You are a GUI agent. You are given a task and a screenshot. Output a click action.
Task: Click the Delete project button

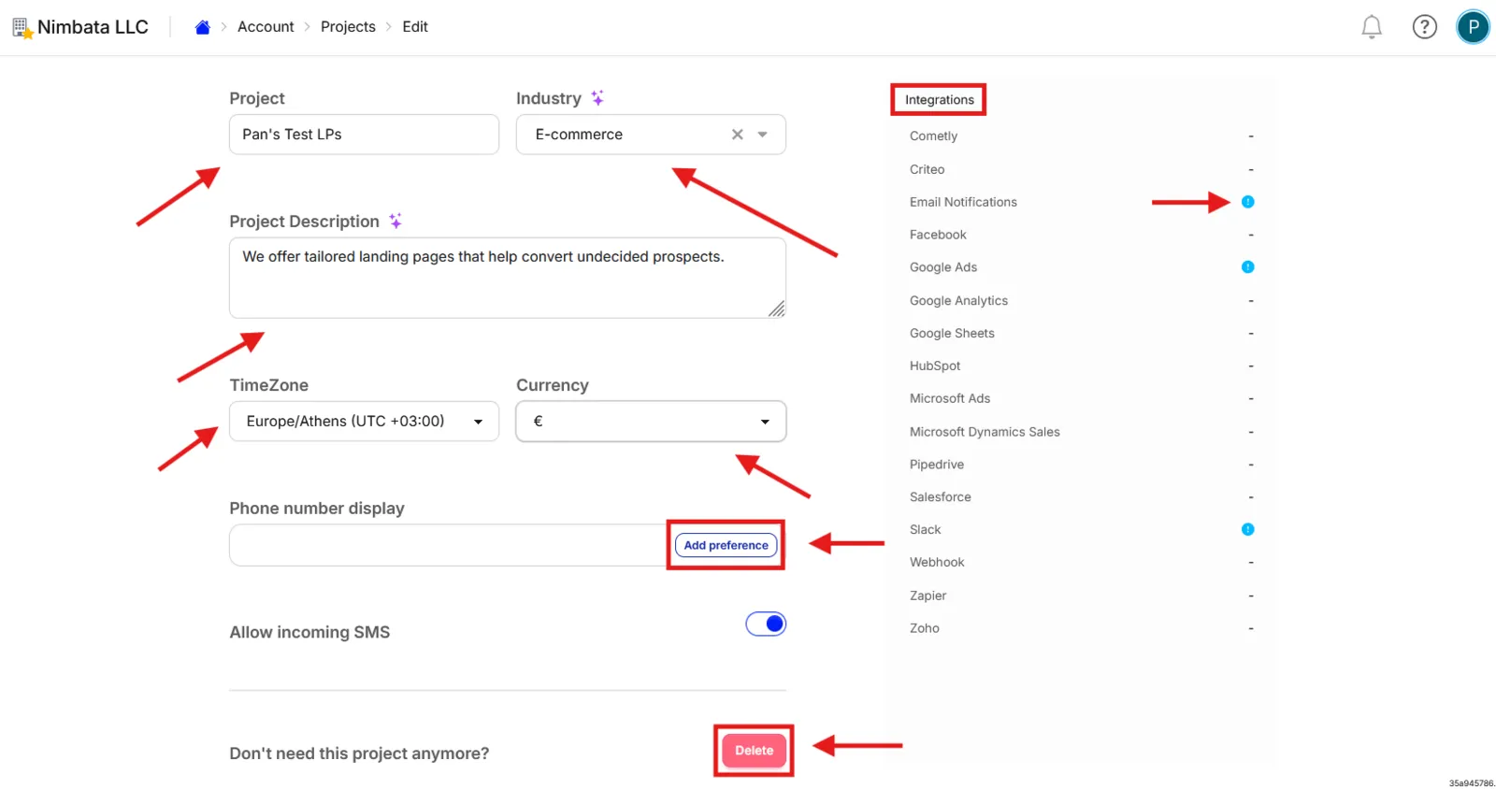754,751
